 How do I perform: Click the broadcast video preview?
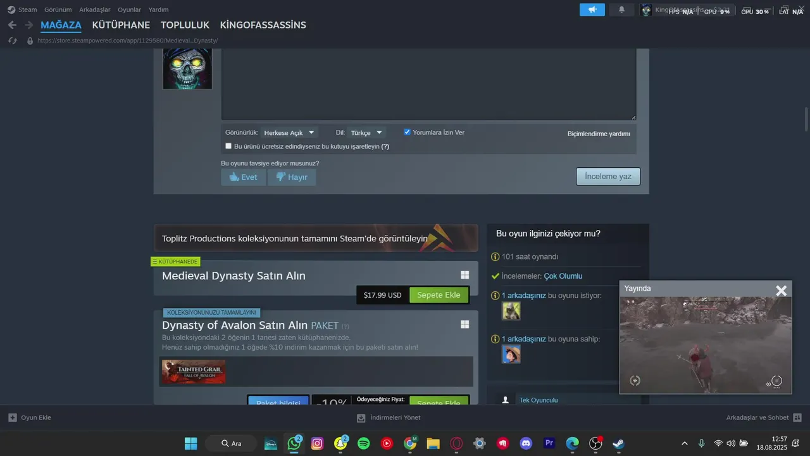point(706,345)
